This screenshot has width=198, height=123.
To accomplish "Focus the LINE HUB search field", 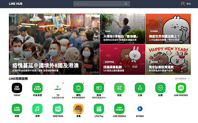I will tap(102, 4).
